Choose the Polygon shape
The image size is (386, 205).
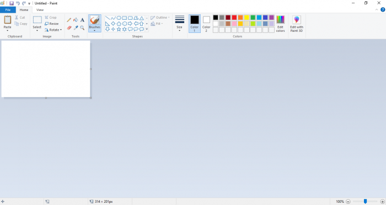point(136,18)
